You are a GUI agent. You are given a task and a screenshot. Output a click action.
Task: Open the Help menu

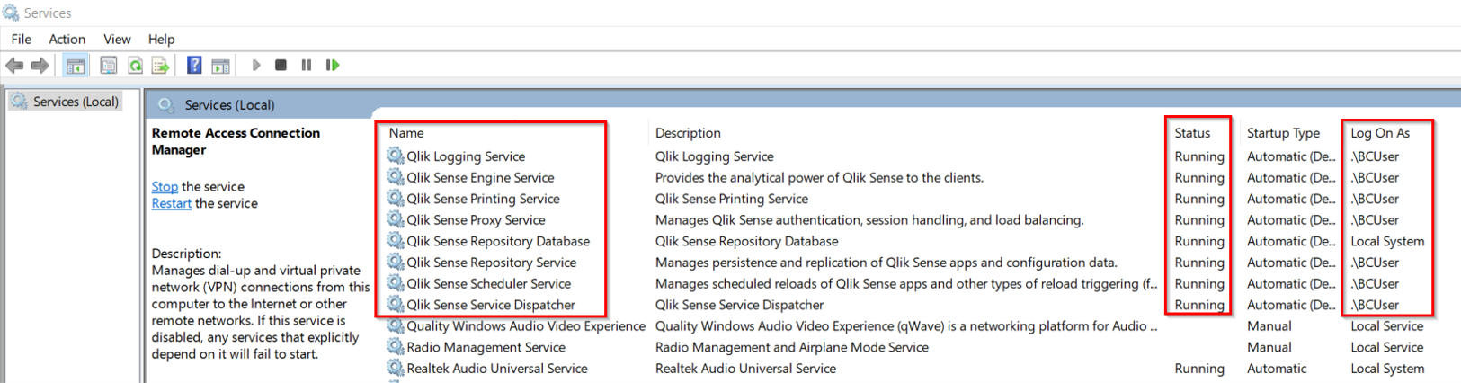162,39
